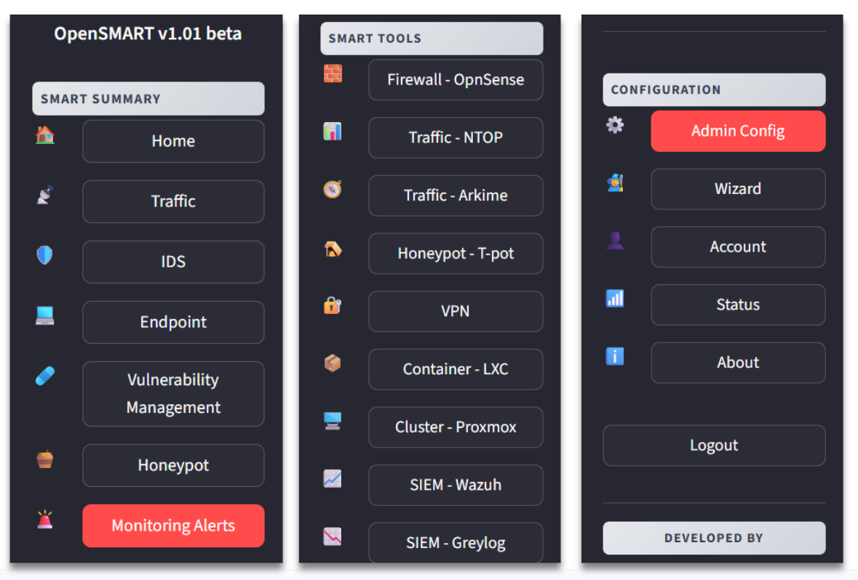858x580 pixels.
Task: Select Cluster - Proxmox
Action: click(456, 427)
